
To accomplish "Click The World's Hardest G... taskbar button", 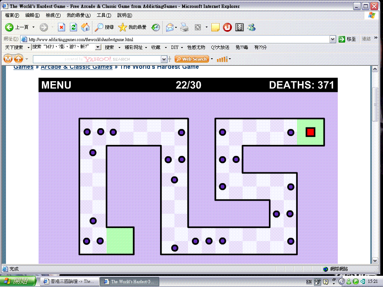I will tap(130, 281).
